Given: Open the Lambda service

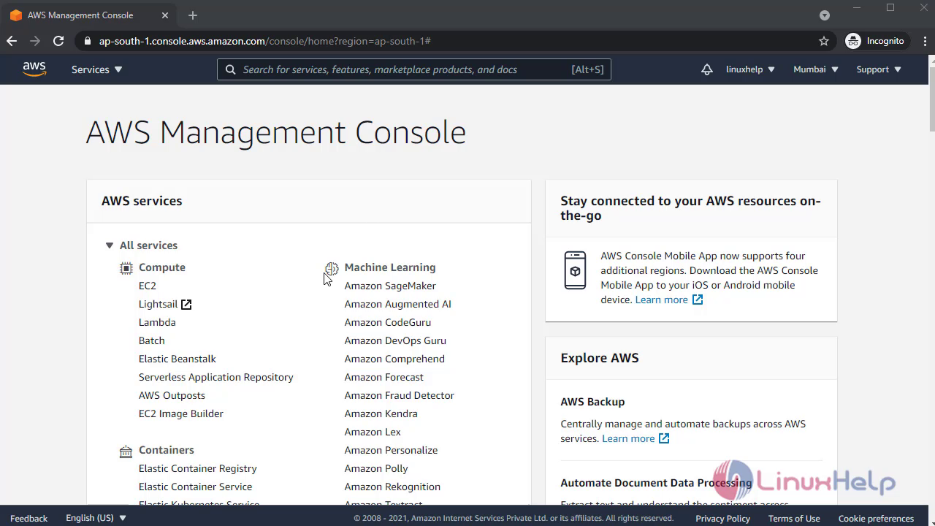Looking at the screenshot, I should [x=157, y=322].
